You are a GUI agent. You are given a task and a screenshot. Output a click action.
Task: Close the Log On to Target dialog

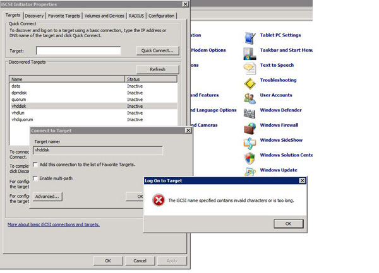pyautogui.click(x=302, y=180)
